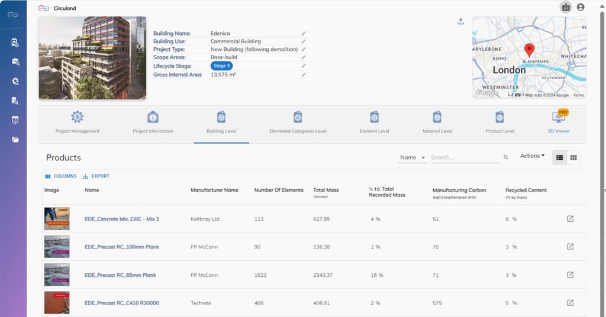Open the Columns chooser
606x317 pixels.
(61, 176)
